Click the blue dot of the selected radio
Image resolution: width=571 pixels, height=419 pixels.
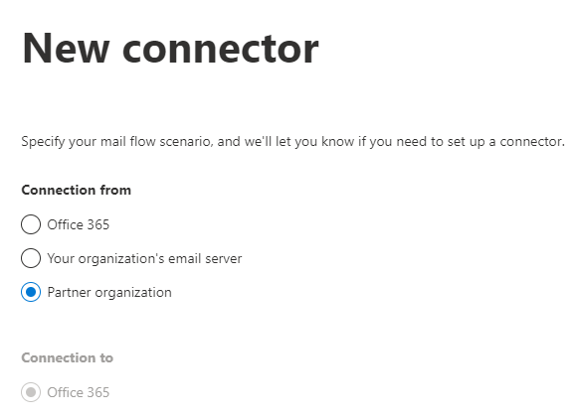(x=31, y=292)
